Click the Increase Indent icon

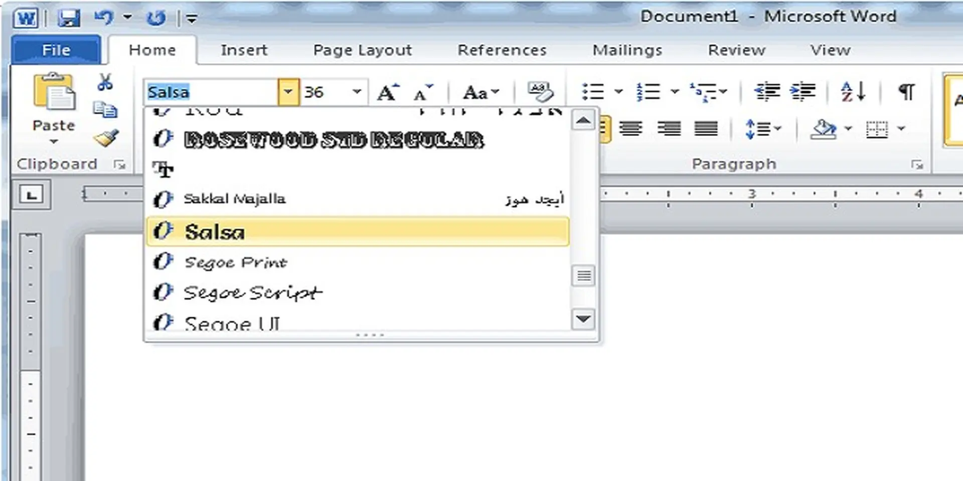pyautogui.click(x=803, y=91)
